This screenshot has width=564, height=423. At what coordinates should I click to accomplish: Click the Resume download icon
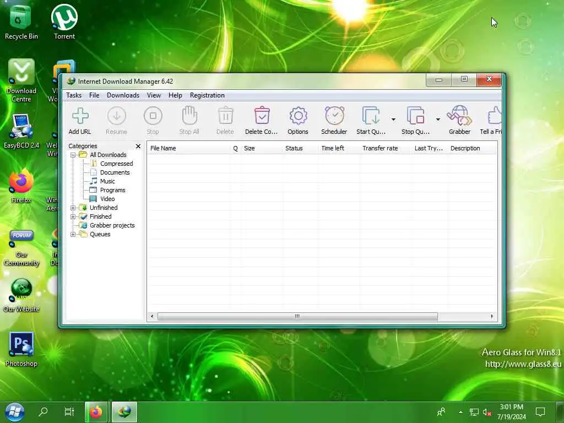[x=117, y=116]
